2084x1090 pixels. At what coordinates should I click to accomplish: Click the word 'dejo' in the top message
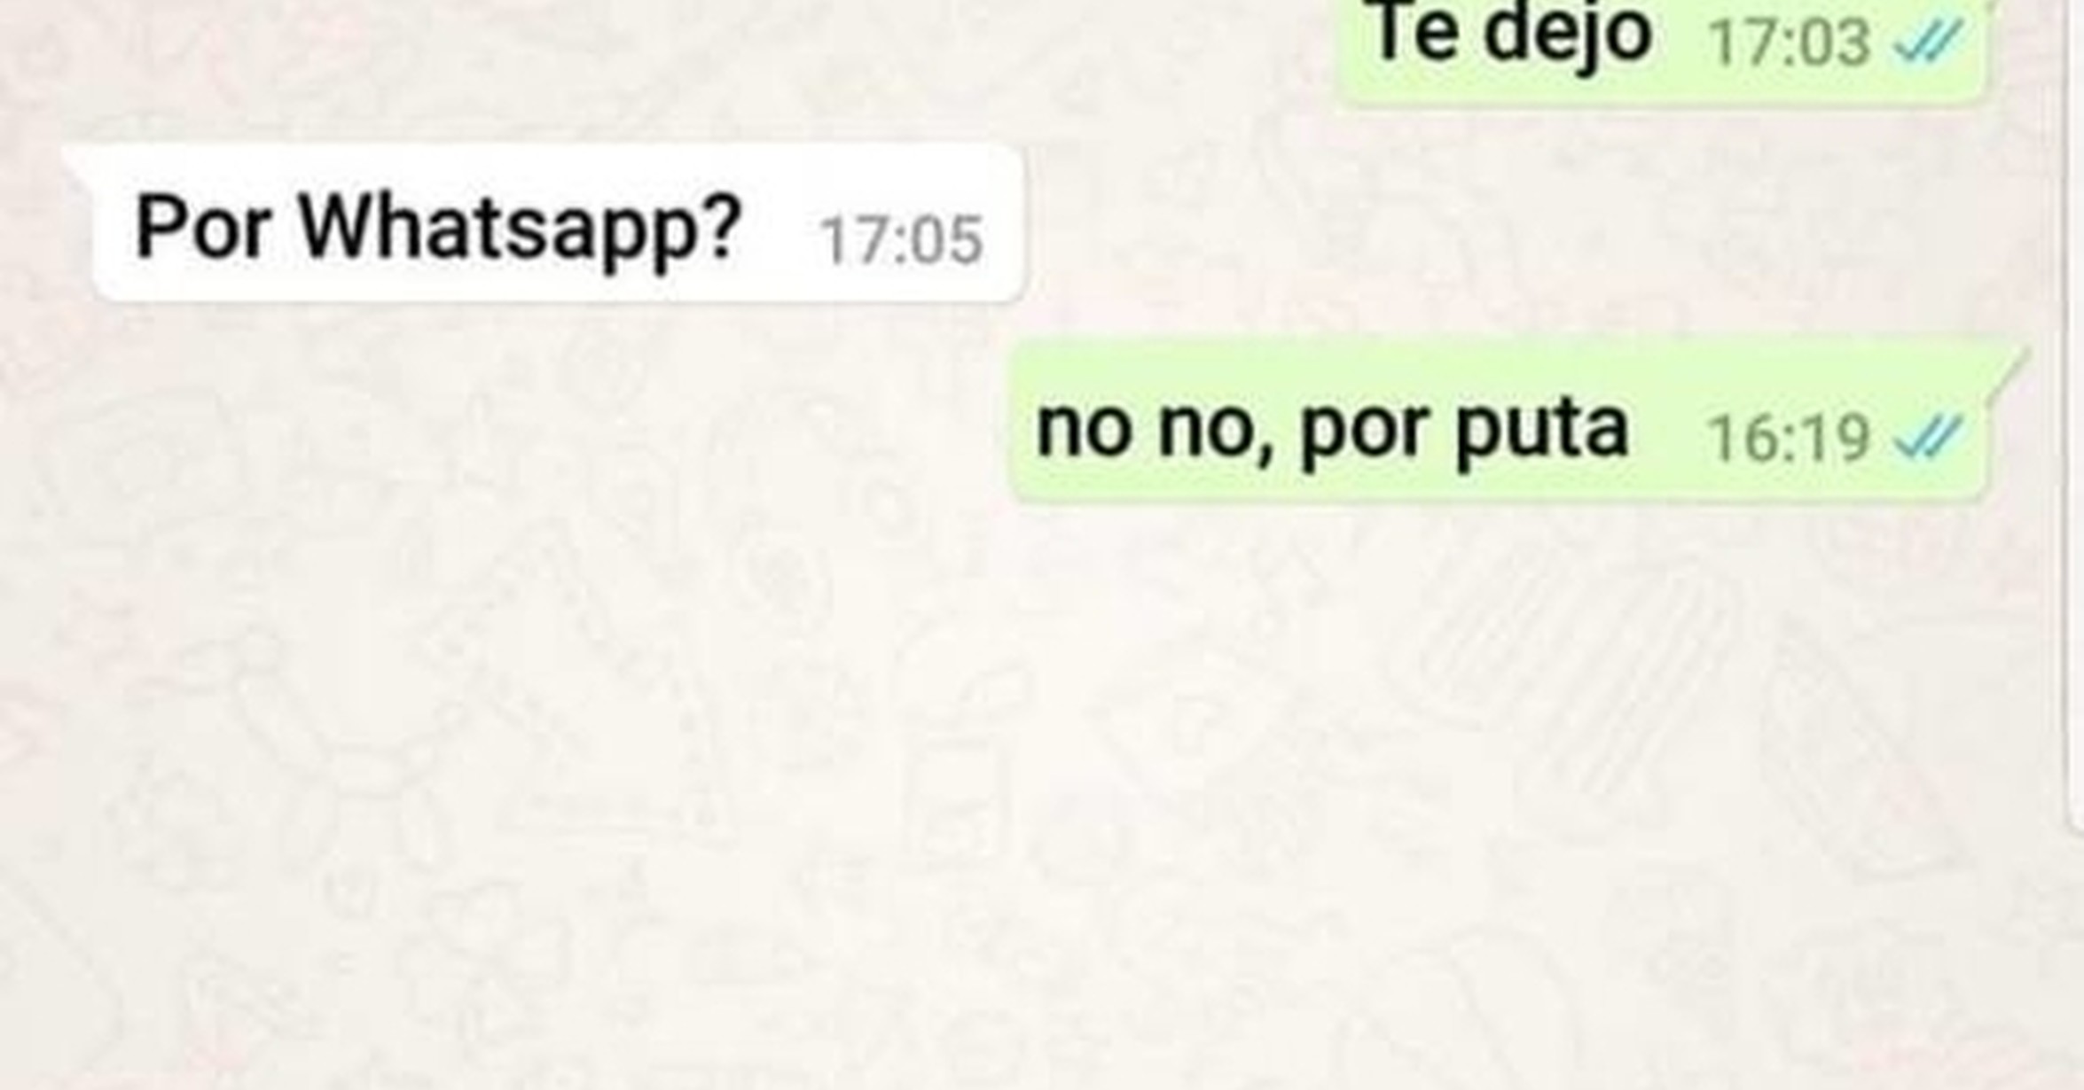(x=1568, y=37)
